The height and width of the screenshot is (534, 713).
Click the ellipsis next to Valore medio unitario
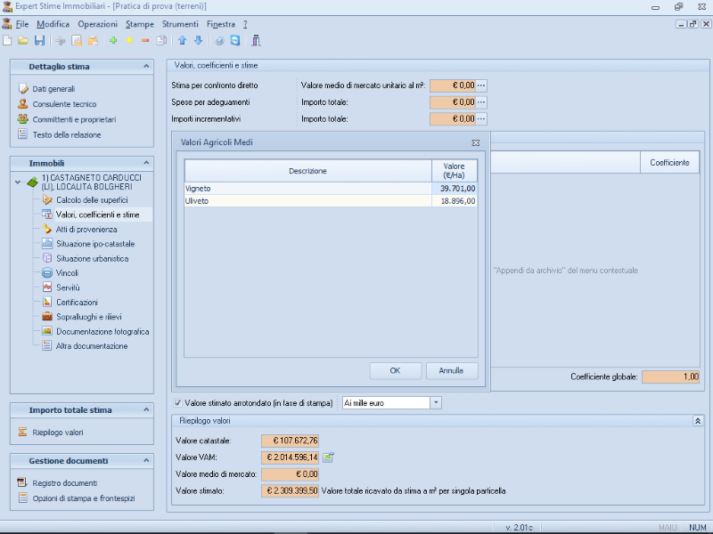coord(481,85)
